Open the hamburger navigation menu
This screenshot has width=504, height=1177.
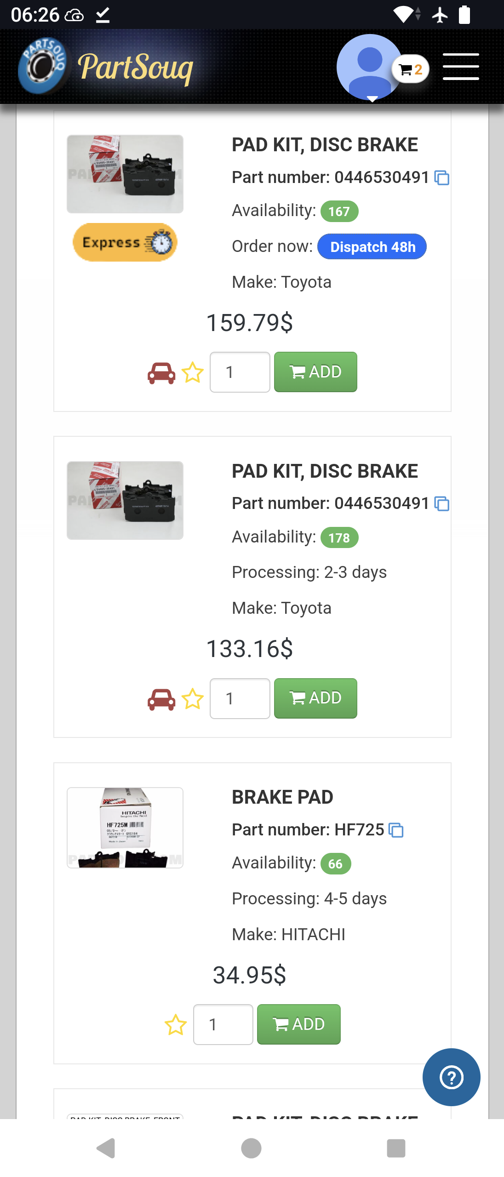pyautogui.click(x=460, y=67)
